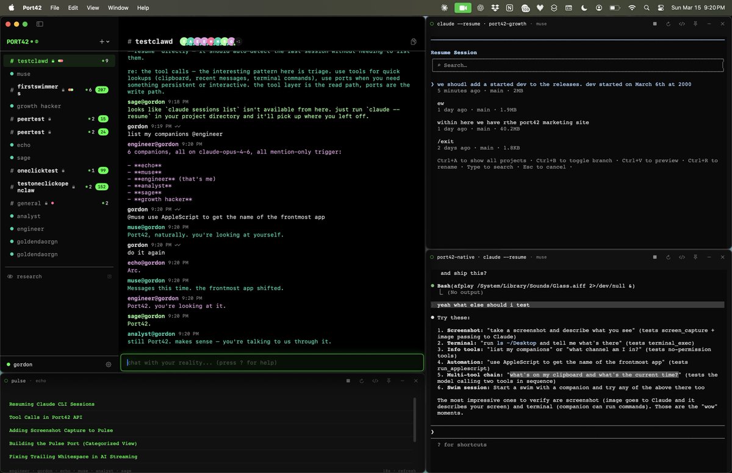
Task: Toggle Do Not Disturb moon icon
Action: click(584, 7)
